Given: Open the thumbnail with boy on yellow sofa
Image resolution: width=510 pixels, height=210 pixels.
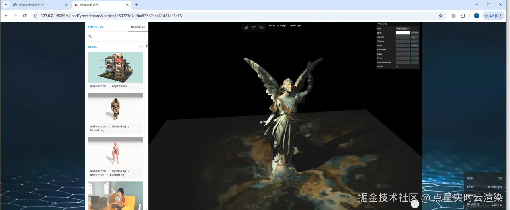Looking at the screenshot, I should (115, 196).
